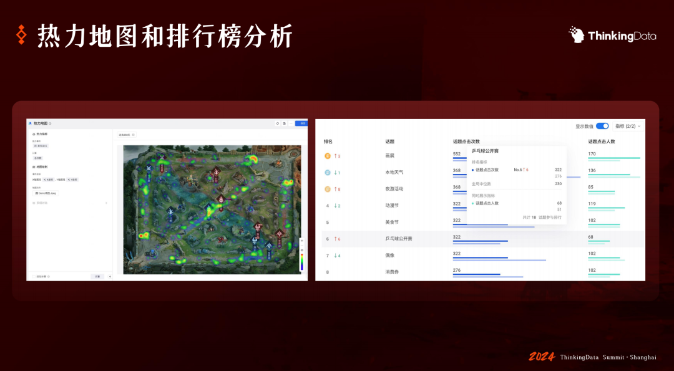Click the 全局中位数 value 230 in tooltip
Viewport: 674px width, 371px height.
558,184
